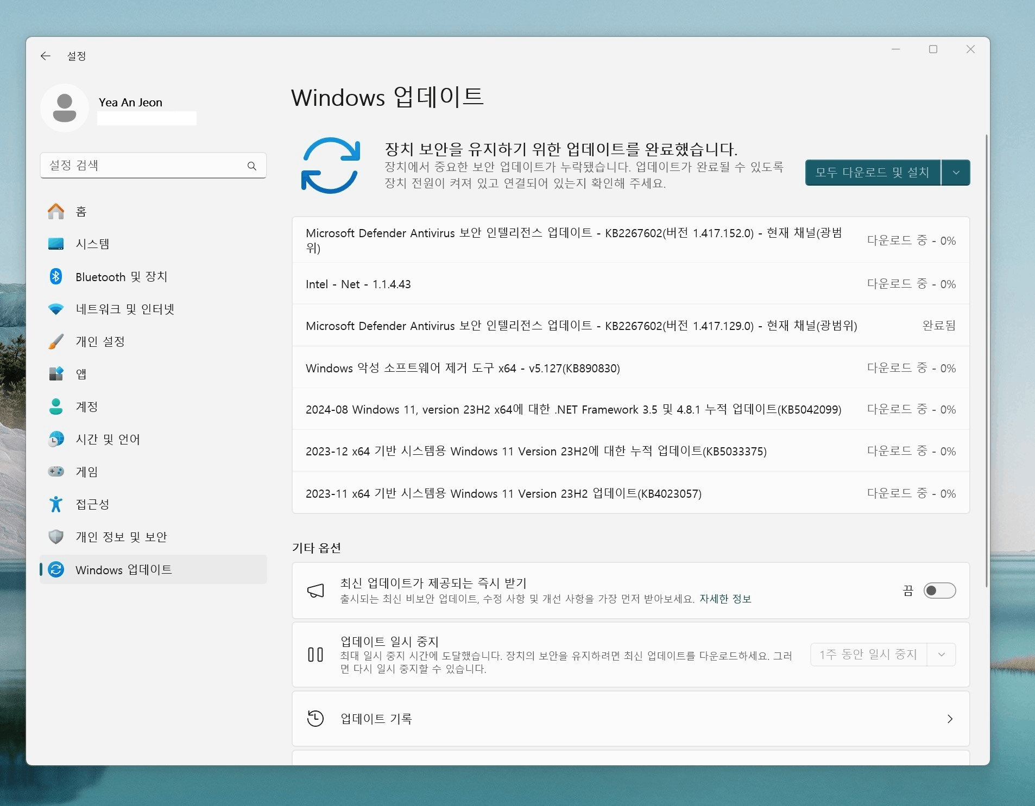Click the 시간 및 언어 globe-clock icon
The image size is (1035, 806).
click(x=56, y=439)
